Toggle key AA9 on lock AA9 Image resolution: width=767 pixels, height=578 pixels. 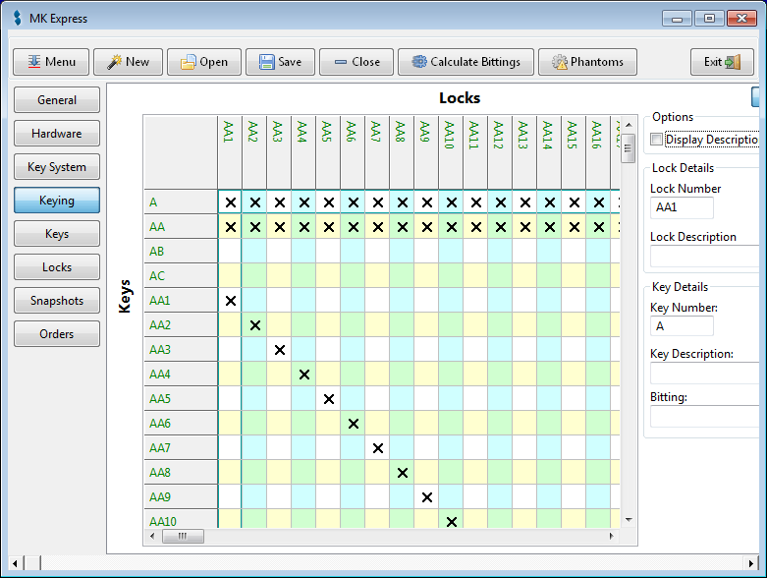click(x=427, y=497)
